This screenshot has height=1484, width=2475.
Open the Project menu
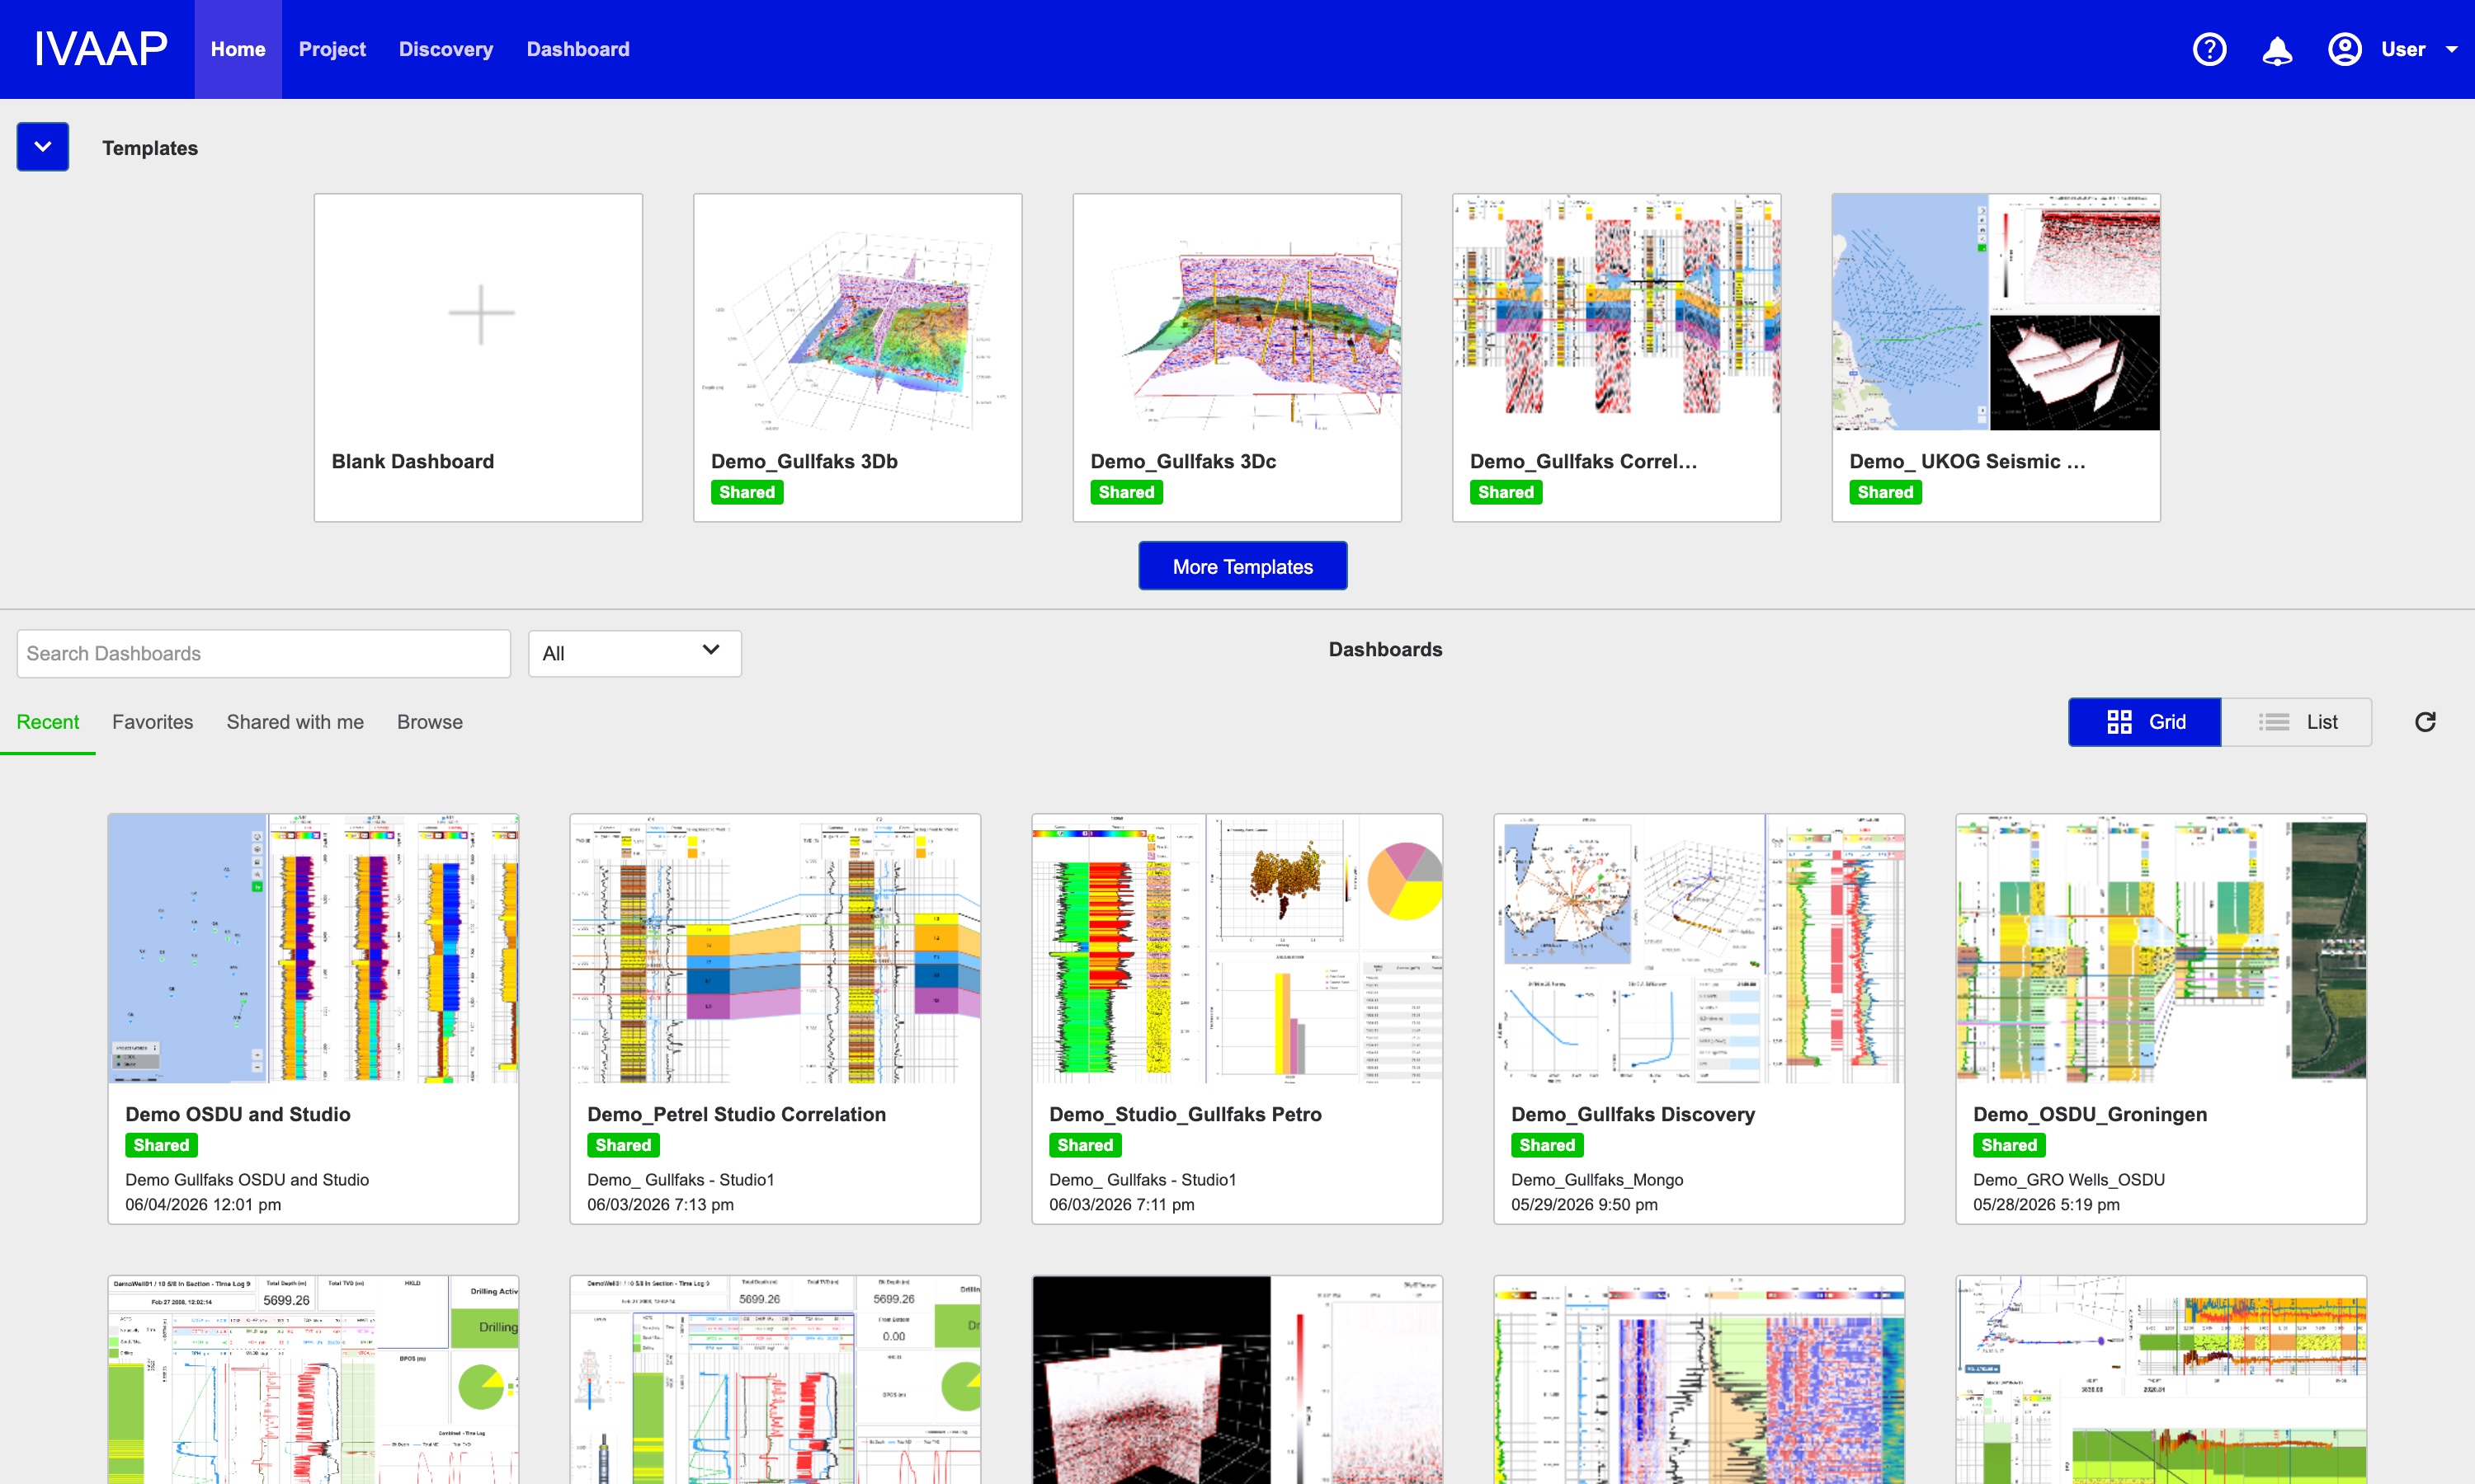pyautogui.click(x=332, y=49)
